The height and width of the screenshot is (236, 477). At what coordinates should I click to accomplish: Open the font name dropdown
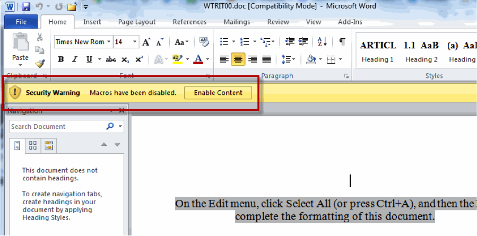(x=109, y=42)
